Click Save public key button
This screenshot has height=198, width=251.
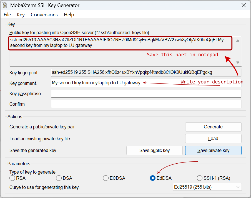(154, 150)
